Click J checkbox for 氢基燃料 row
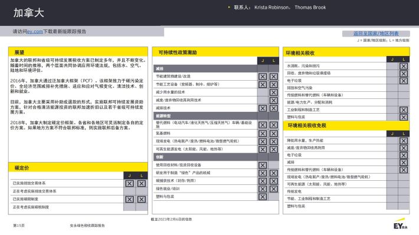Image resolution: width=419 pixels, height=235 pixels. pyautogui.click(x=263, y=133)
